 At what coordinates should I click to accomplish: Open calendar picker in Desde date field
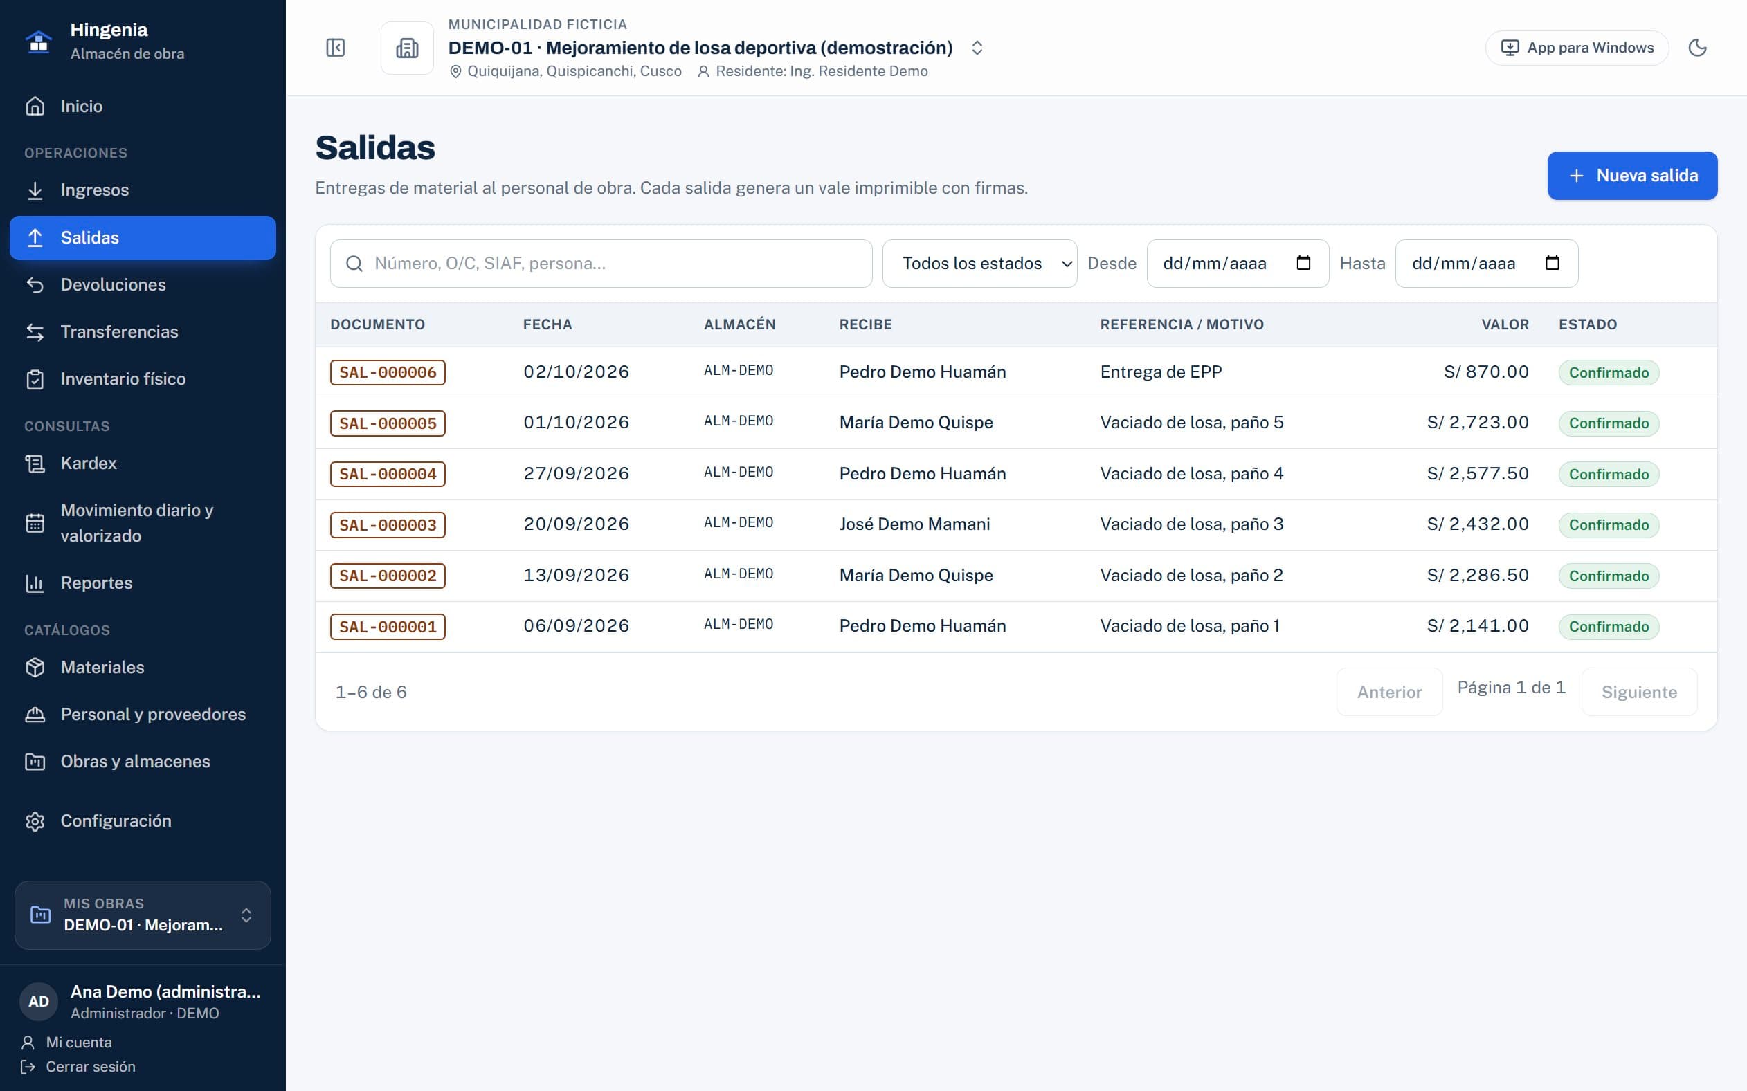tap(1303, 263)
